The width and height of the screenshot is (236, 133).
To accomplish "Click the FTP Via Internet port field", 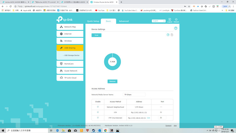I will (x=162, y=118).
